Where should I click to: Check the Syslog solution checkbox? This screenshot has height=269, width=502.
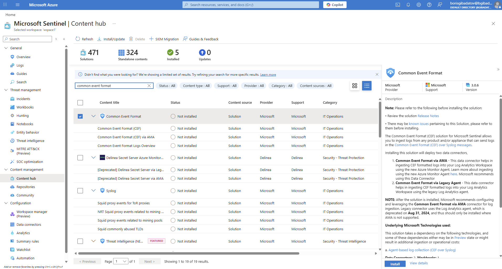point(80,191)
